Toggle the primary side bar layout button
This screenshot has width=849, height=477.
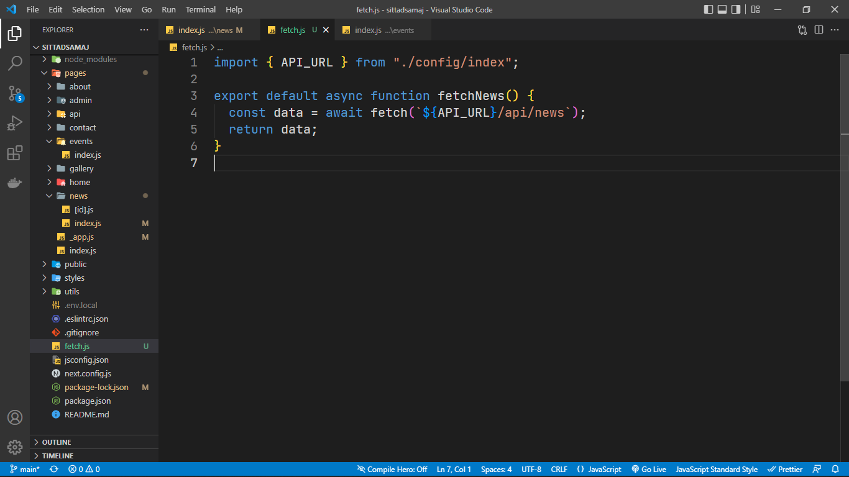click(709, 9)
